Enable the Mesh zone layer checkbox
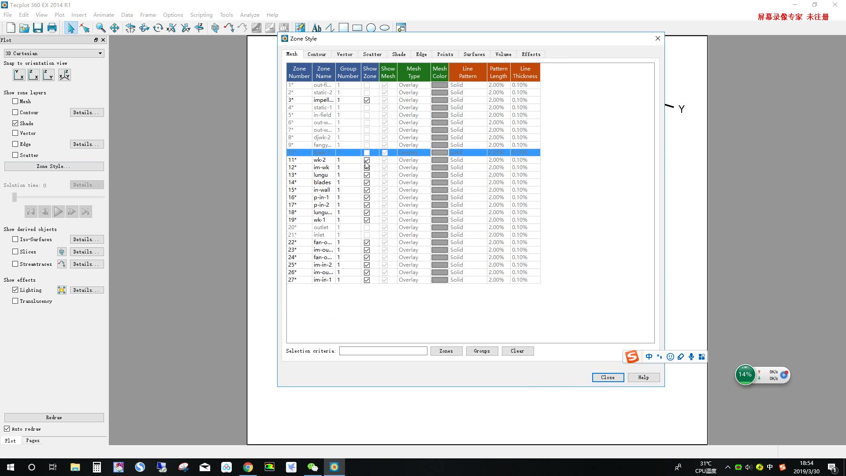The height and width of the screenshot is (476, 846). [x=15, y=101]
